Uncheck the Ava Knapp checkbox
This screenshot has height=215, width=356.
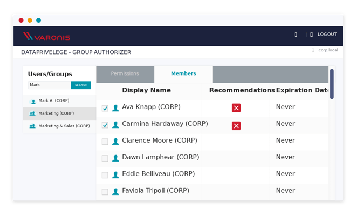[105, 108]
